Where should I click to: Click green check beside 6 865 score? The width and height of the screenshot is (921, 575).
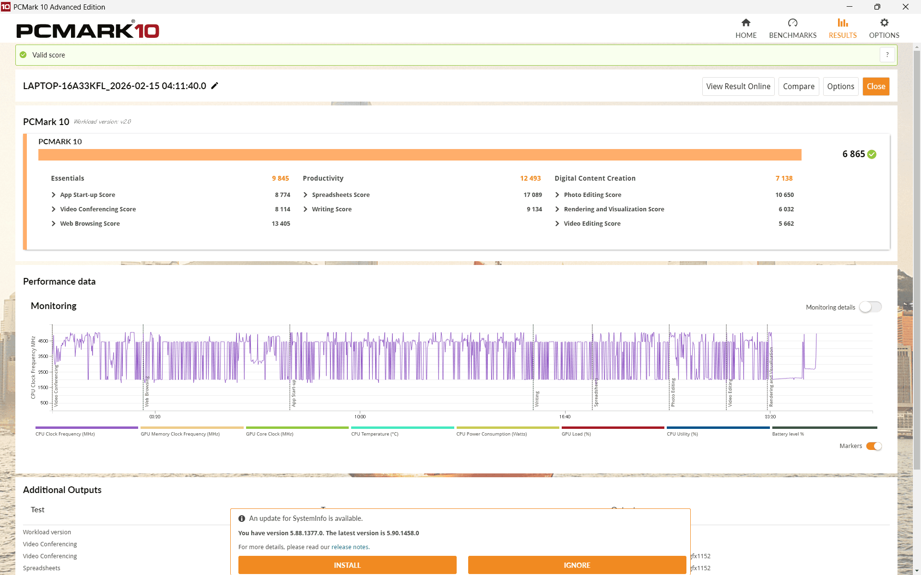(872, 154)
